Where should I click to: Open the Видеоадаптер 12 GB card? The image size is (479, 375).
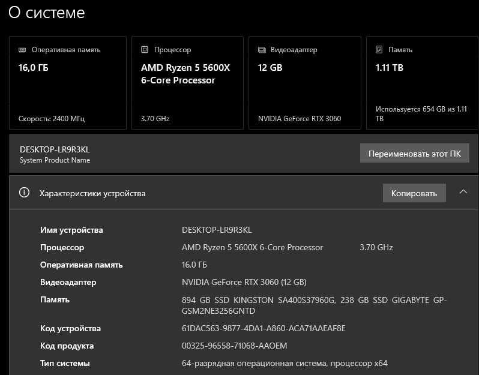coord(305,83)
